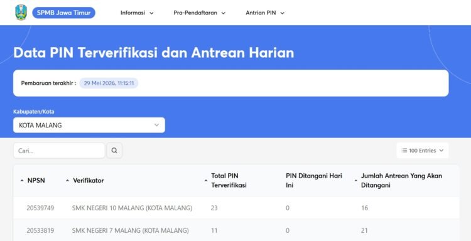Click the search magnifier button
The height and width of the screenshot is (241, 471).
(114, 151)
